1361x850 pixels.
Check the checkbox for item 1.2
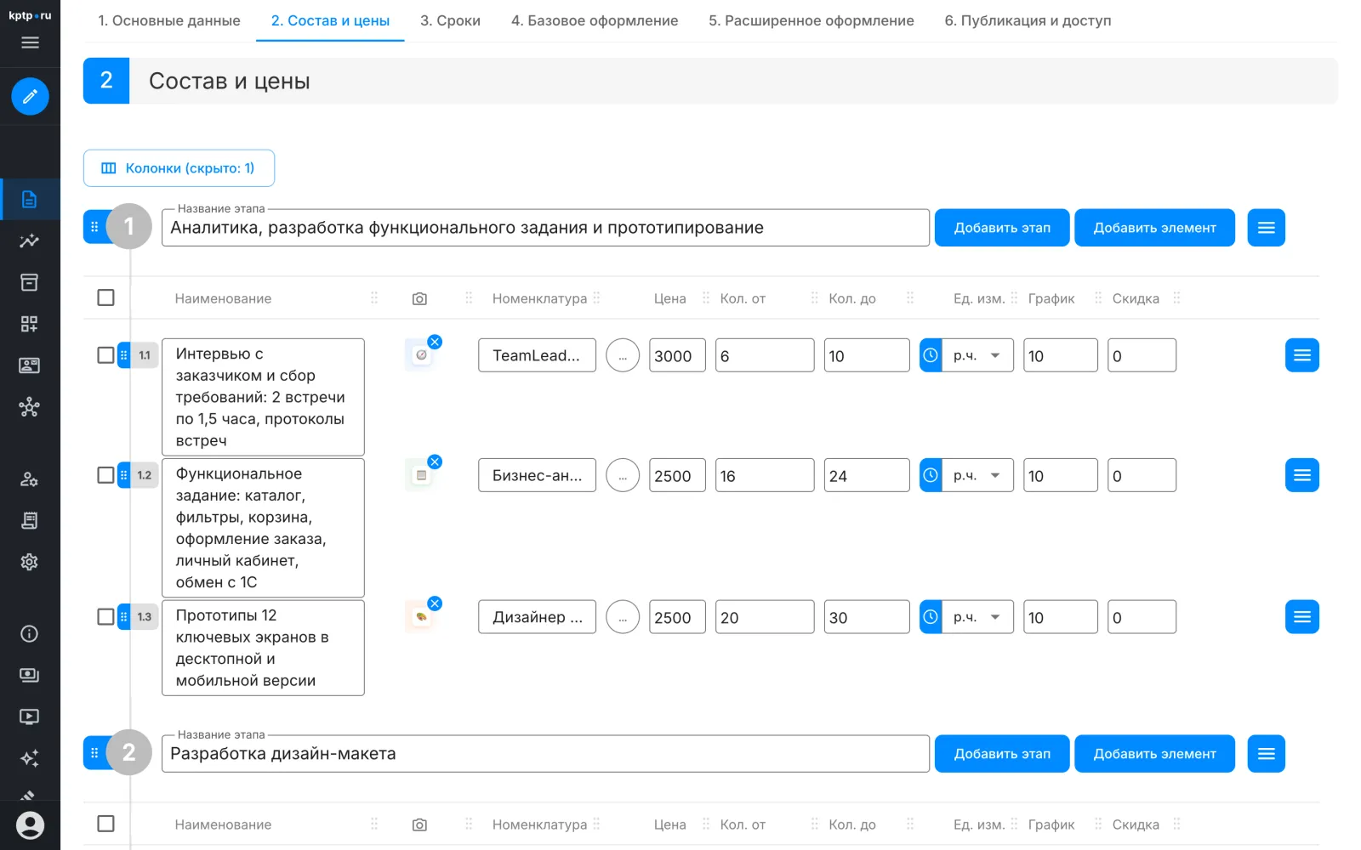click(105, 475)
